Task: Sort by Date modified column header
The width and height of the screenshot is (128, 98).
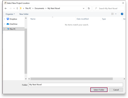Action: click(x=83, y=19)
